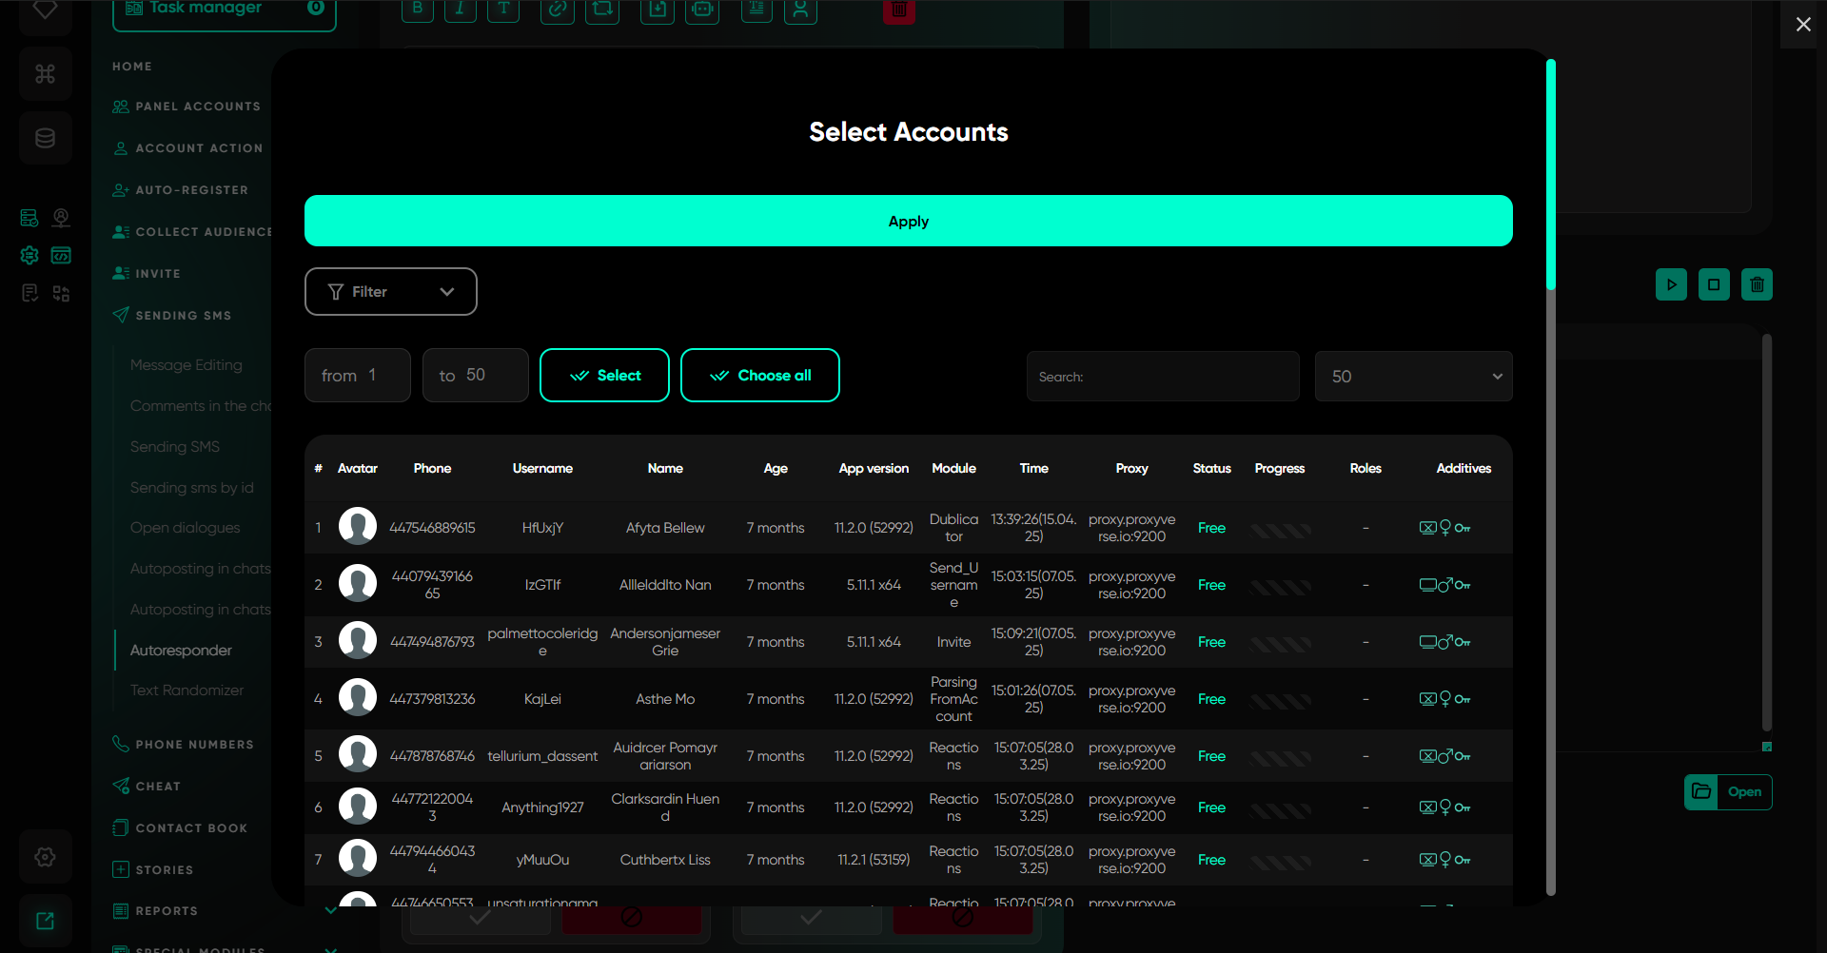Expand the Filter dropdown
This screenshot has height=953, width=1827.
[x=390, y=292]
